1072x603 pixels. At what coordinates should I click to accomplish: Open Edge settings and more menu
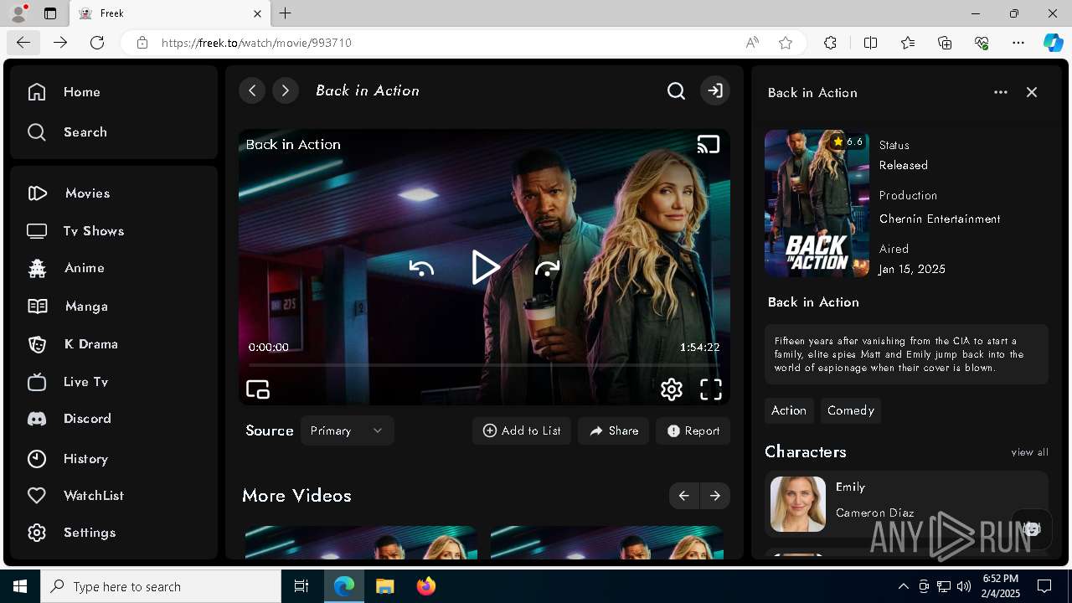click(x=1018, y=43)
